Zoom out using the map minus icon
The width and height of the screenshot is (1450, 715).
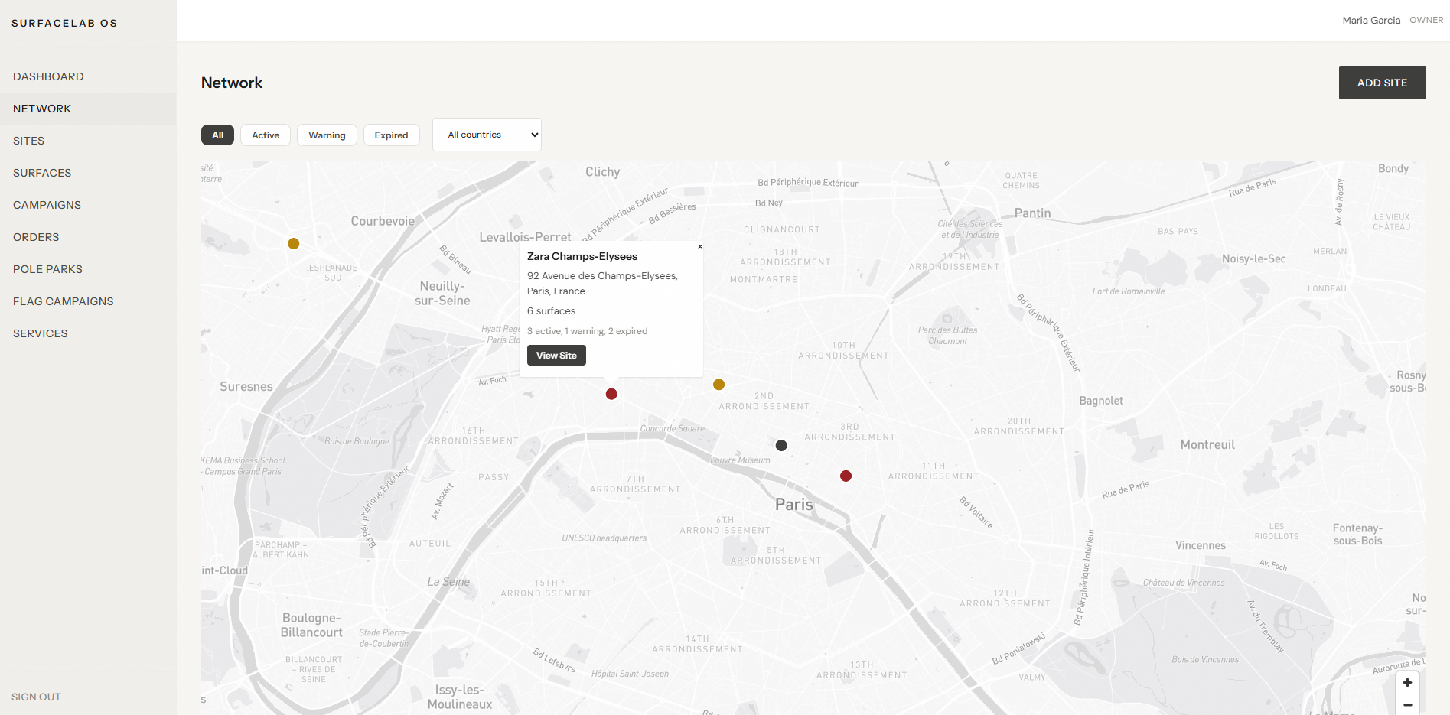[1406, 704]
